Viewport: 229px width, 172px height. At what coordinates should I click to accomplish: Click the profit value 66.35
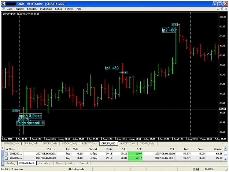(x=219, y=154)
